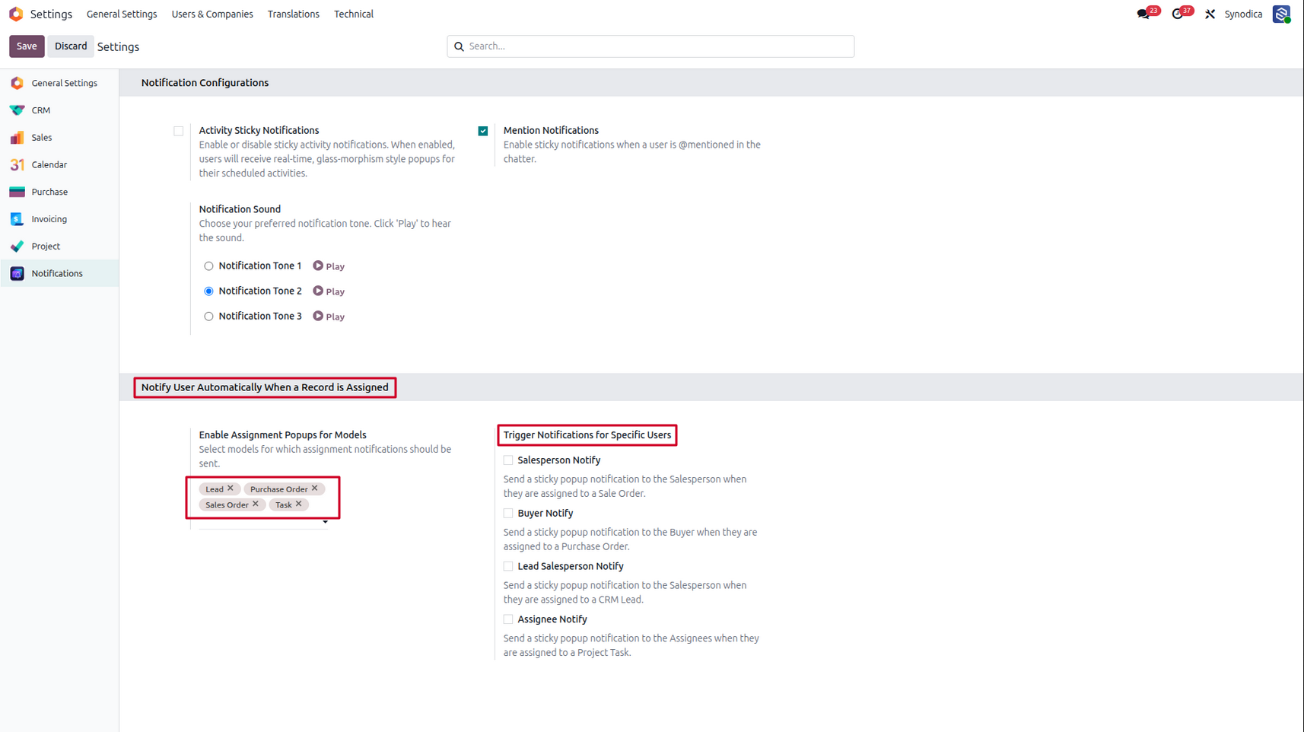1304x732 pixels.
Task: Open the CRM settings section icon
Action: click(17, 110)
